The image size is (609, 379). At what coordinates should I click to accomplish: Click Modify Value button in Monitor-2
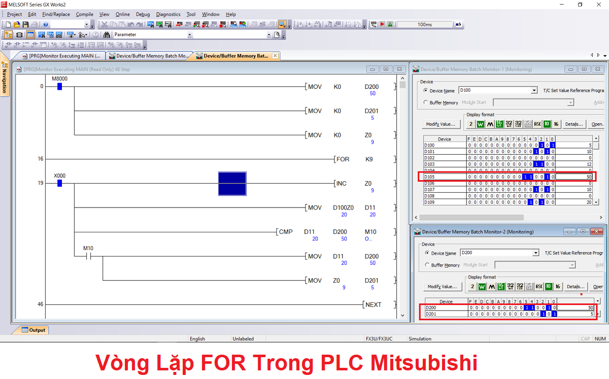443,286
